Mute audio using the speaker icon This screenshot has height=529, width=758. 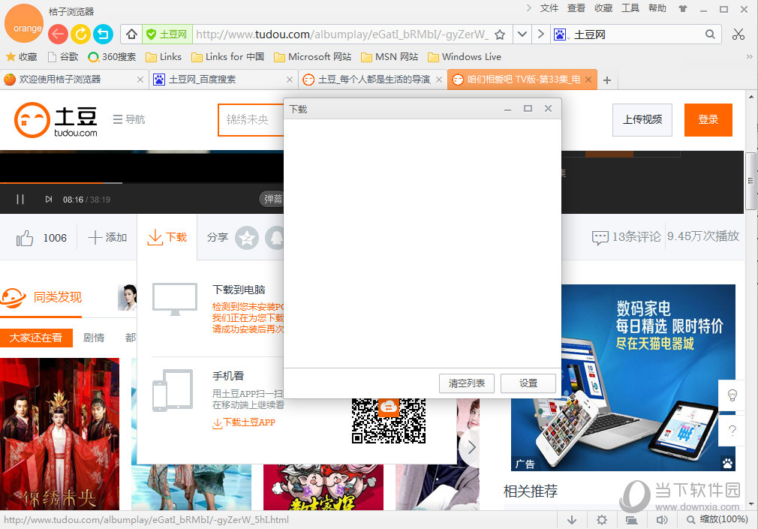(x=661, y=519)
